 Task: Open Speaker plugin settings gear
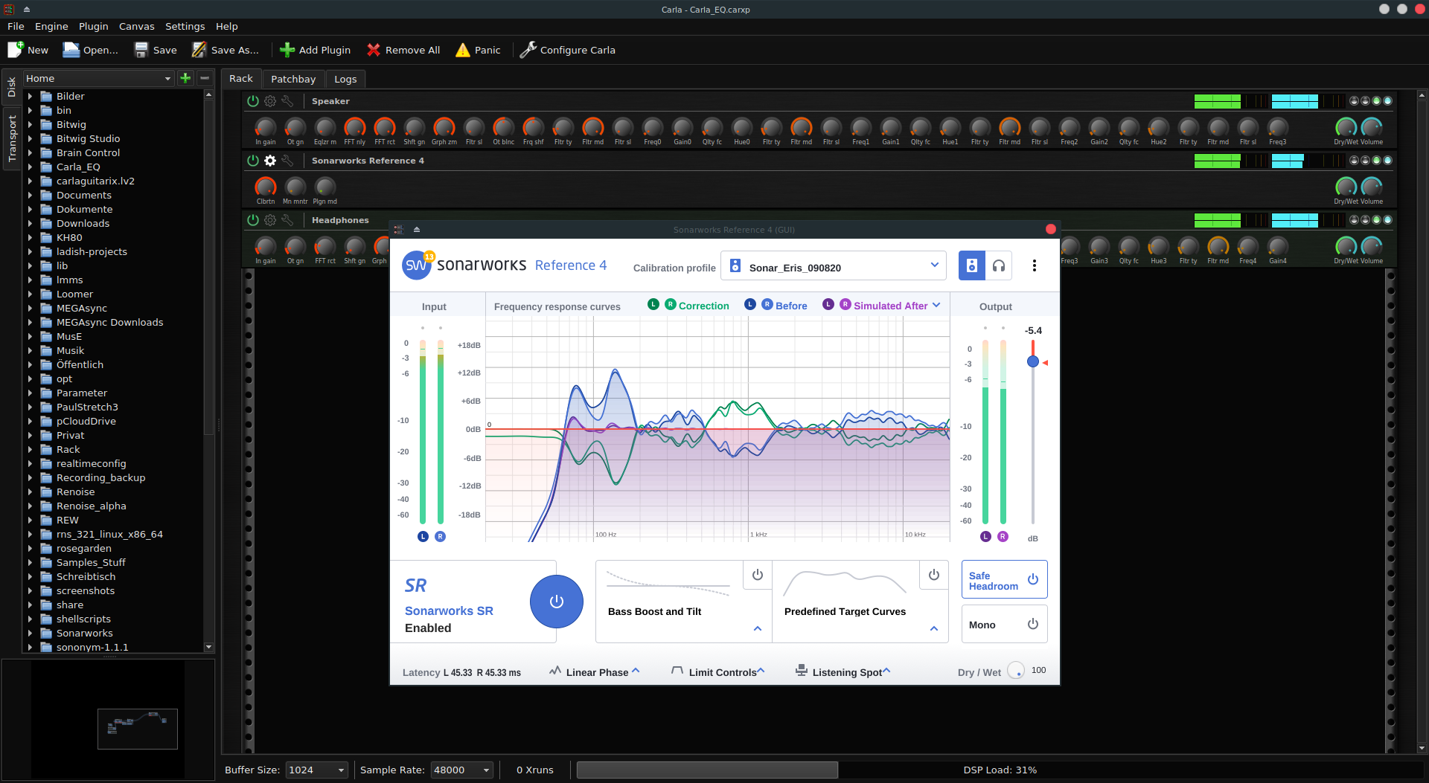tap(270, 101)
